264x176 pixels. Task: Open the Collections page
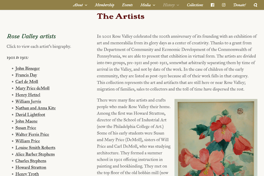pos(195,5)
